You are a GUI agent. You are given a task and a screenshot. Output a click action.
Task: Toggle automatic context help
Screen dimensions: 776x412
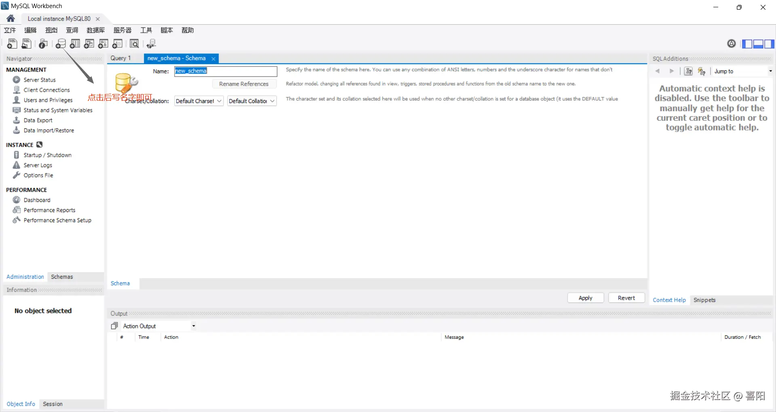(702, 71)
